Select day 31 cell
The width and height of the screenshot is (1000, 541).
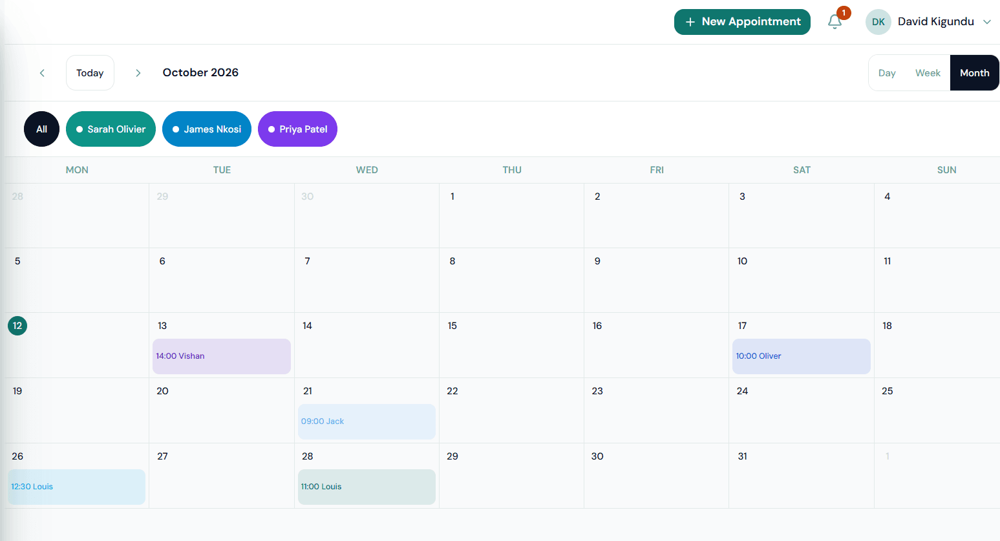coord(802,476)
